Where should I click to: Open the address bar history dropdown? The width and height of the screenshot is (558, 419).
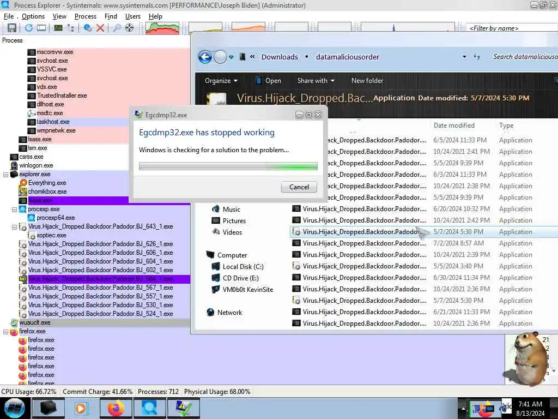coord(464,57)
